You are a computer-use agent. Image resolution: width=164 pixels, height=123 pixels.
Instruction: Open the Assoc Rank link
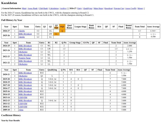click(32, 9)
